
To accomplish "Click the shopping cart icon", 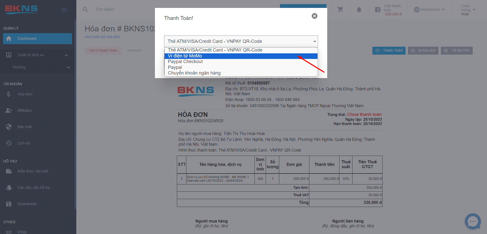I will 340,10.
